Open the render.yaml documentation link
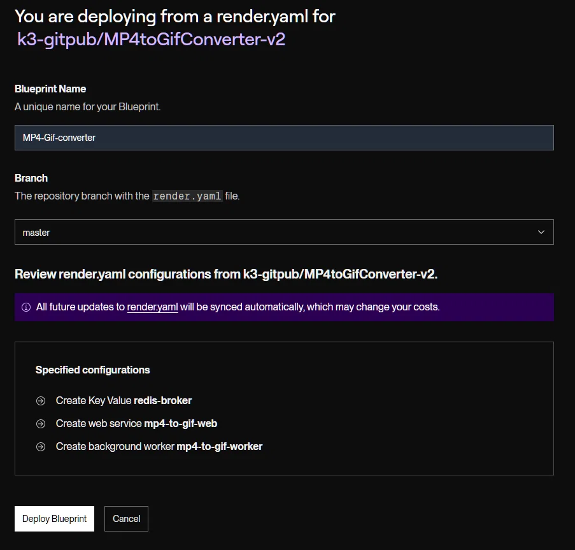 [x=152, y=307]
